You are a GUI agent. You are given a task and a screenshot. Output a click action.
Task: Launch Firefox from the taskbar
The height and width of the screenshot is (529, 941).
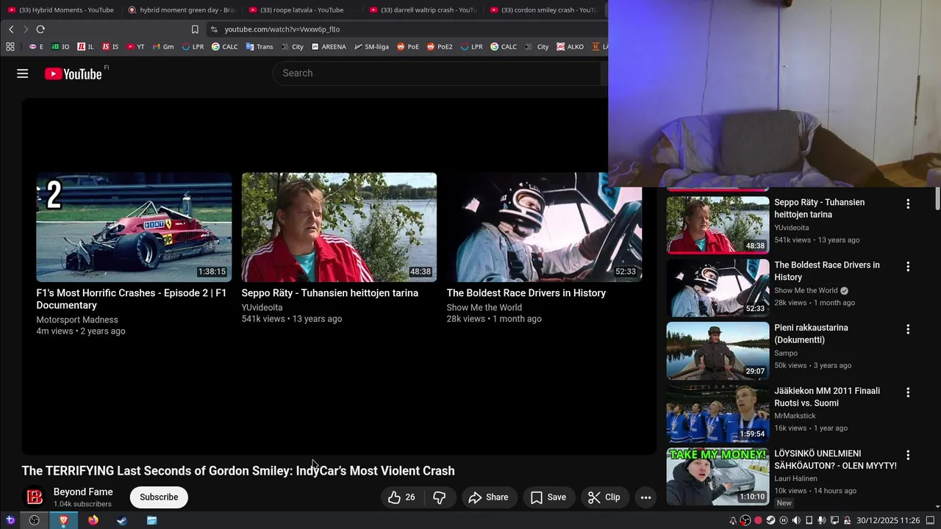[93, 520]
